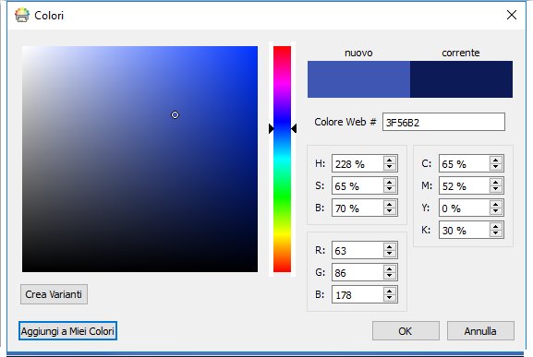Decrease the G green value
The image size is (533, 357).
pyautogui.click(x=390, y=276)
